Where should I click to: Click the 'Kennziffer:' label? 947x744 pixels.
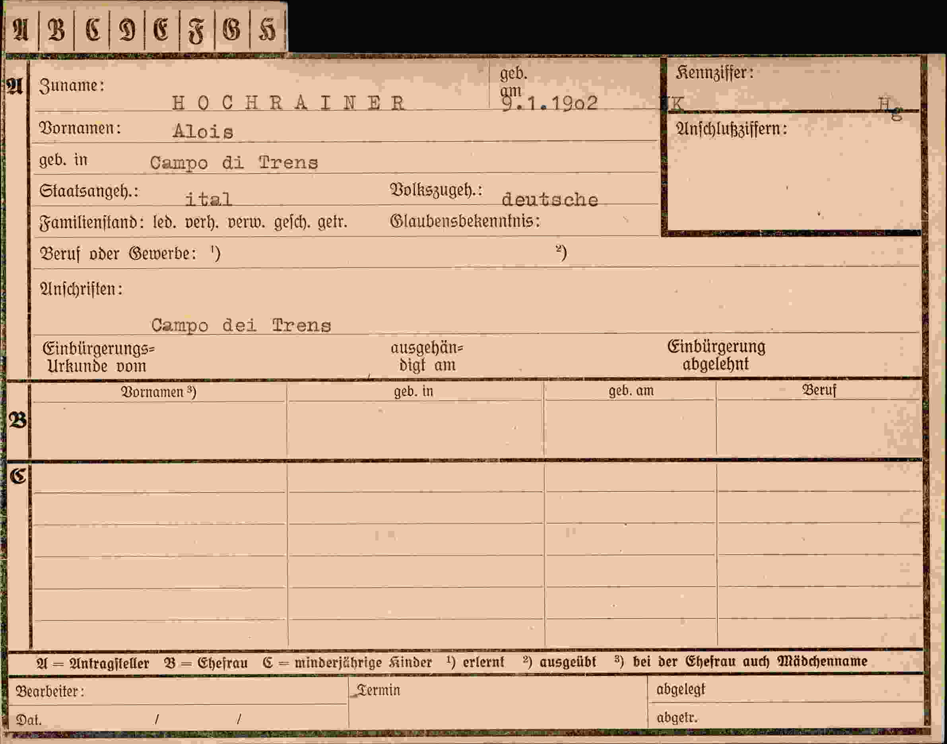pos(715,72)
